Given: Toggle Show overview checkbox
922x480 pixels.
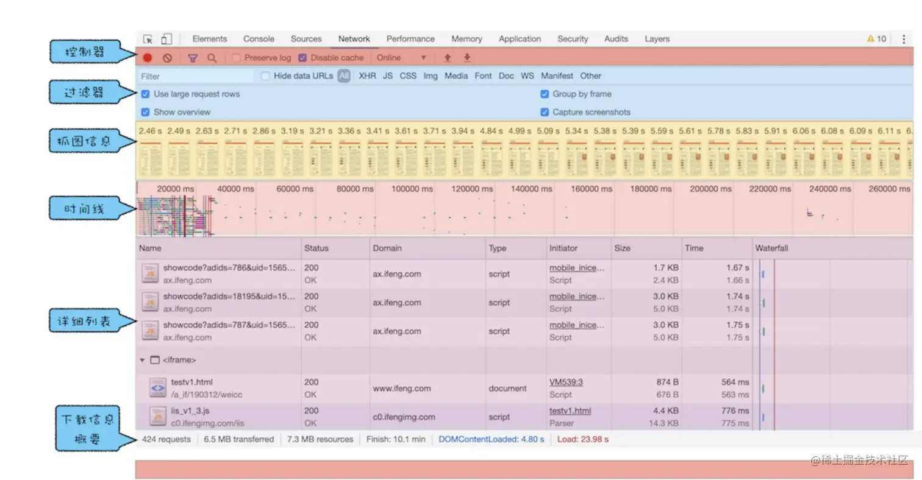Looking at the screenshot, I should coord(145,112).
